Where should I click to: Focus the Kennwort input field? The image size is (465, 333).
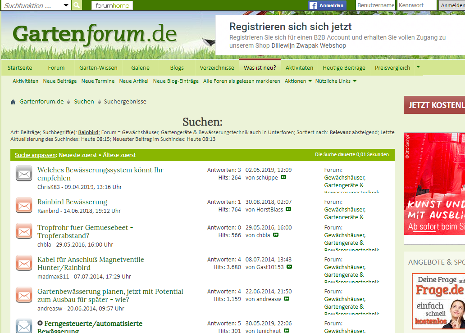(417, 5)
